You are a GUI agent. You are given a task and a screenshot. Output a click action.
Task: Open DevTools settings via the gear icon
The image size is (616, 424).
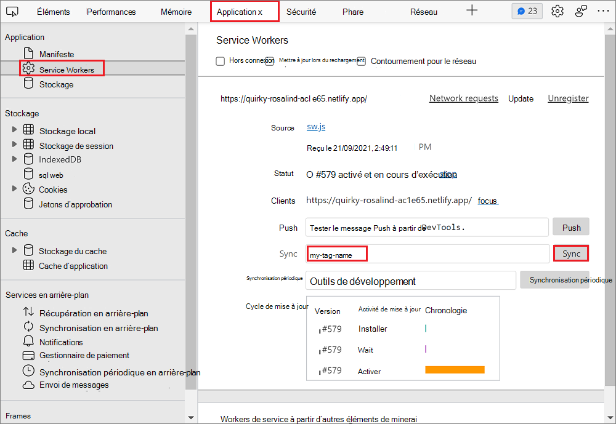pyautogui.click(x=557, y=10)
